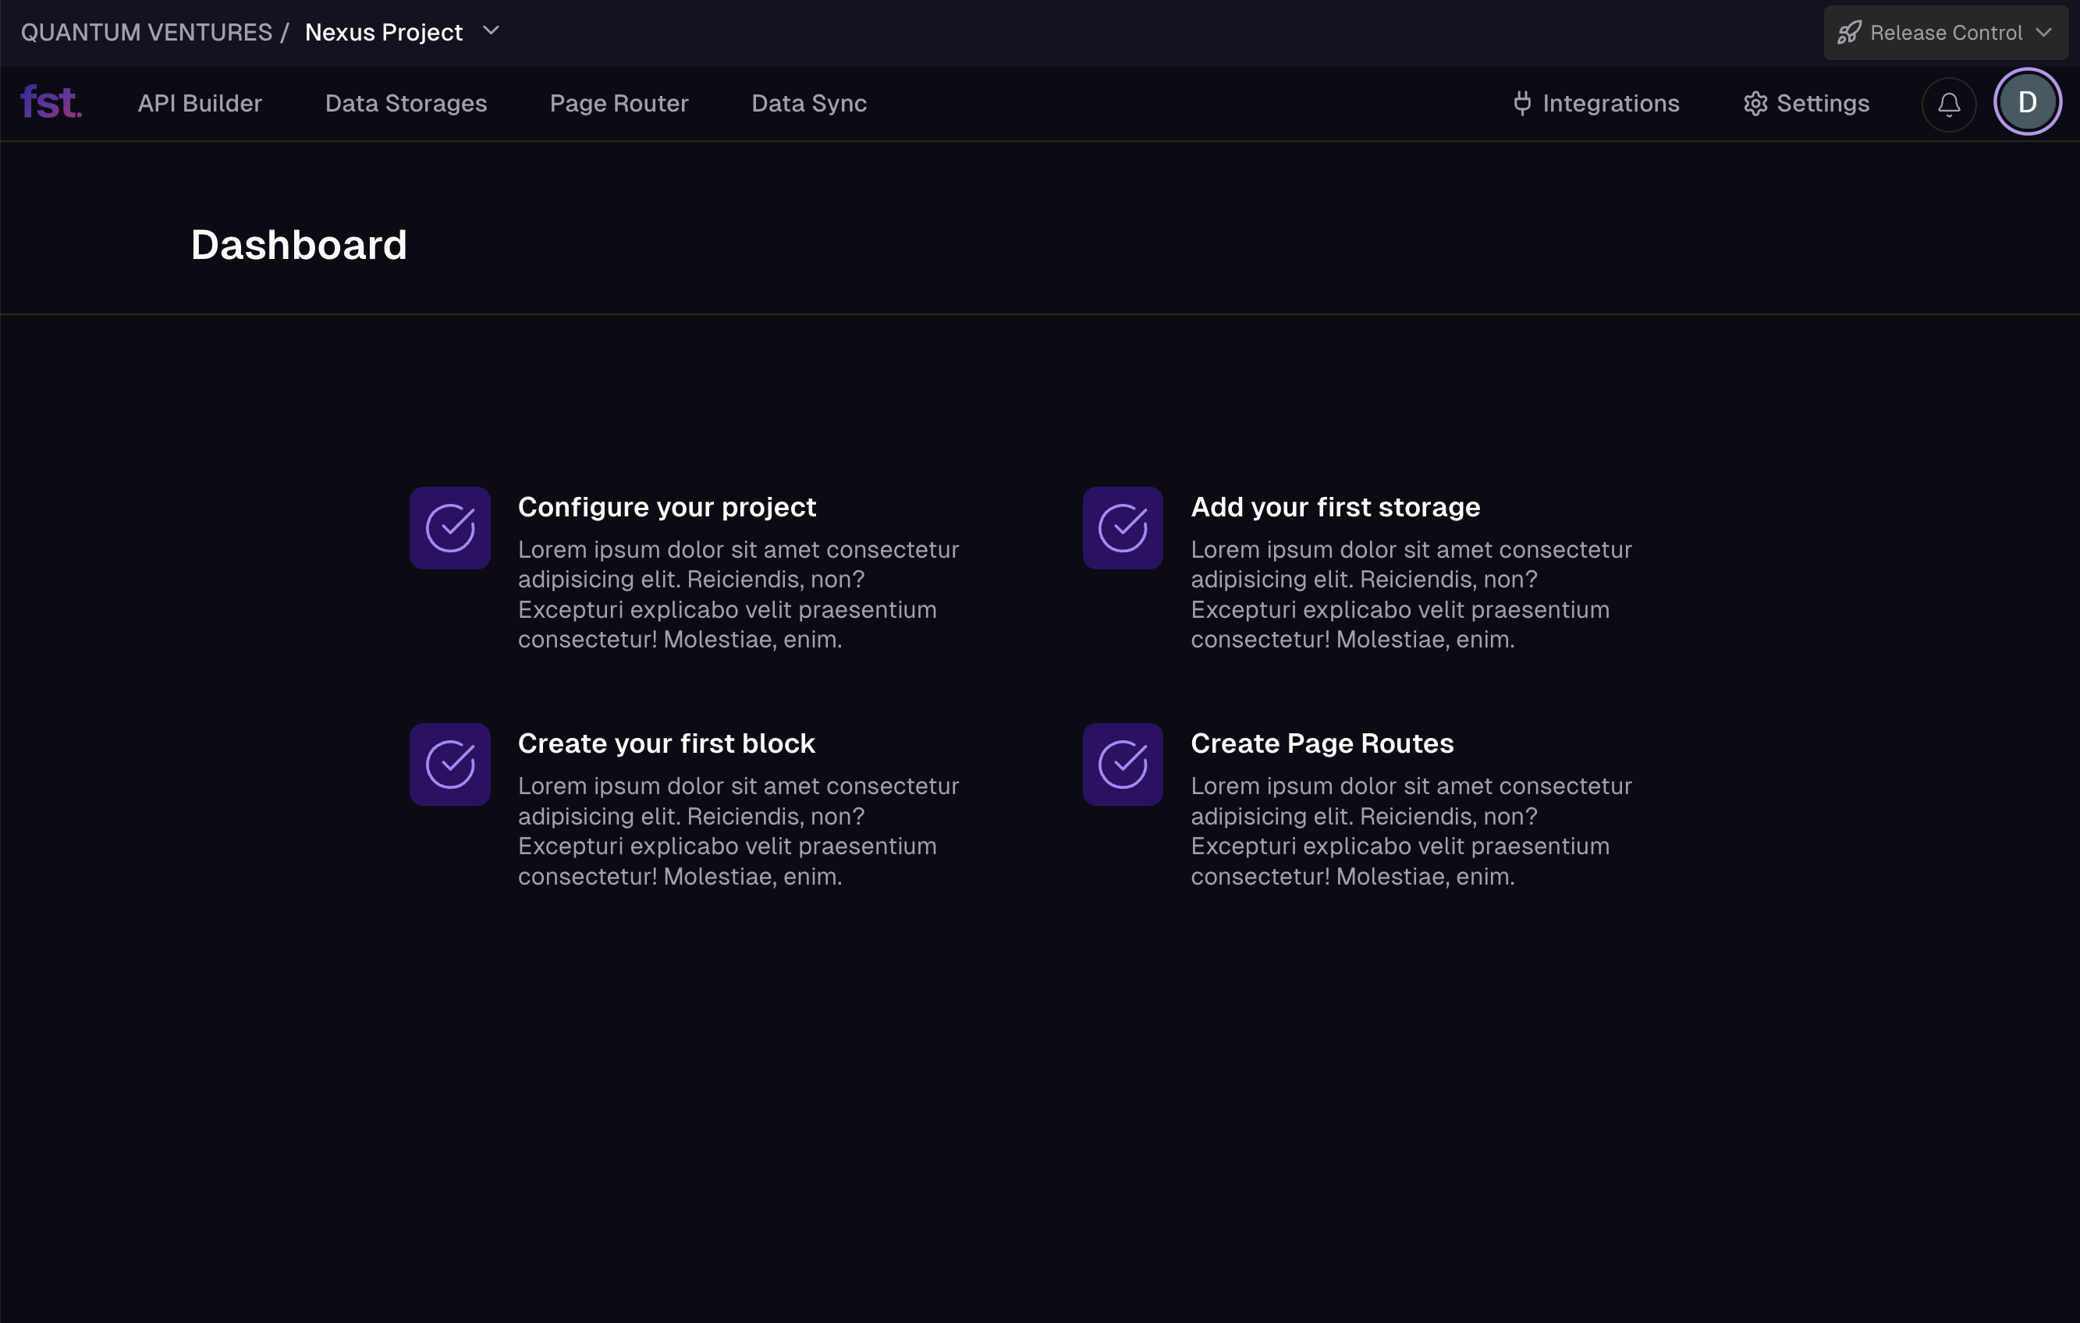
Task: Select the check icon on Configure your project
Action: [449, 527]
